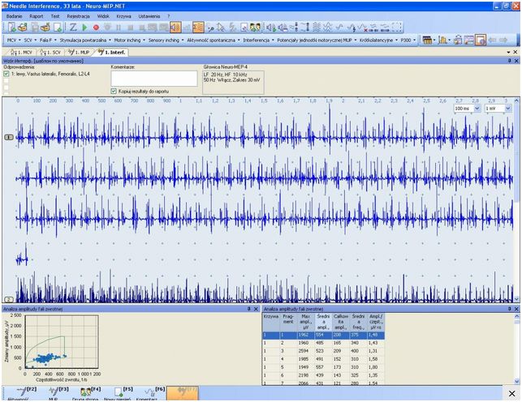
Task: Toggle the 'Kopiuj rezultaty do raportu' checkbox
Action: pos(113,92)
